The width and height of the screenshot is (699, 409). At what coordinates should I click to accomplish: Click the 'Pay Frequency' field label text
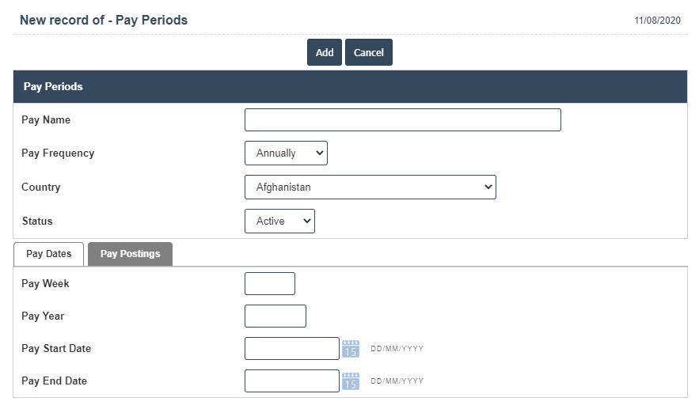(58, 153)
